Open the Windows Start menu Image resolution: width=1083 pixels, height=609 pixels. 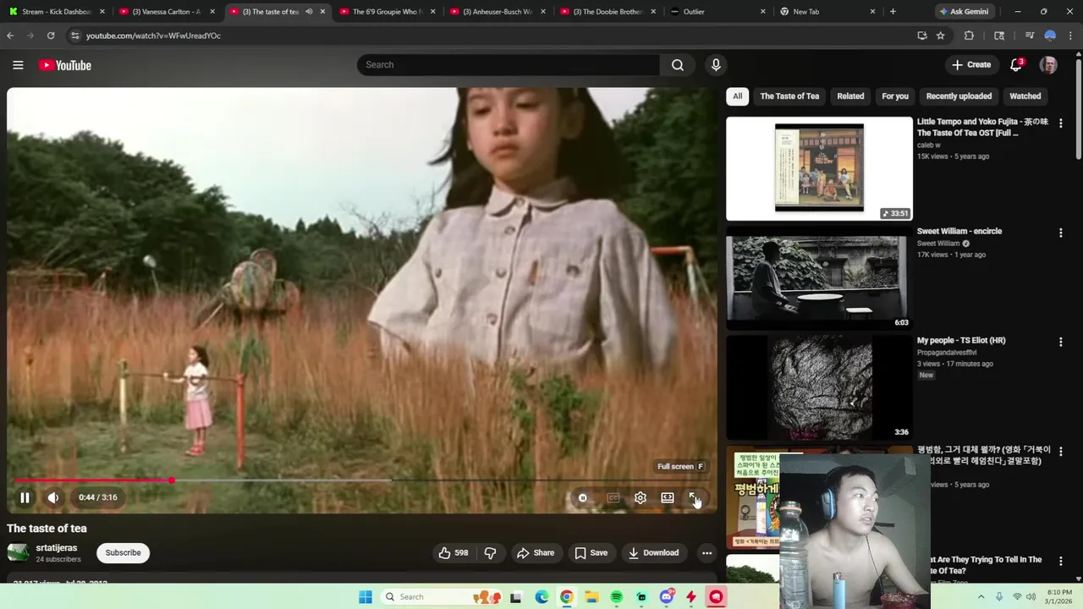click(365, 597)
